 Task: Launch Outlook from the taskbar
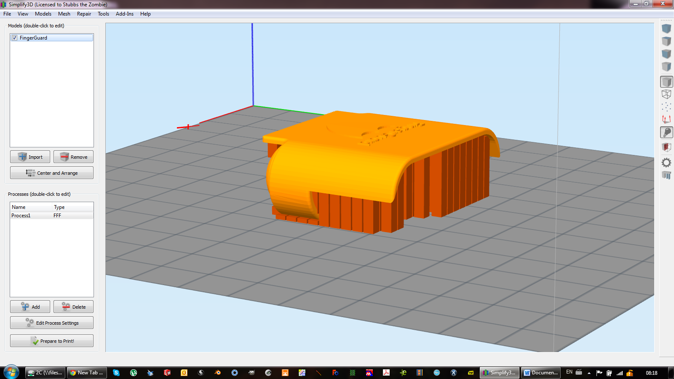pos(184,373)
